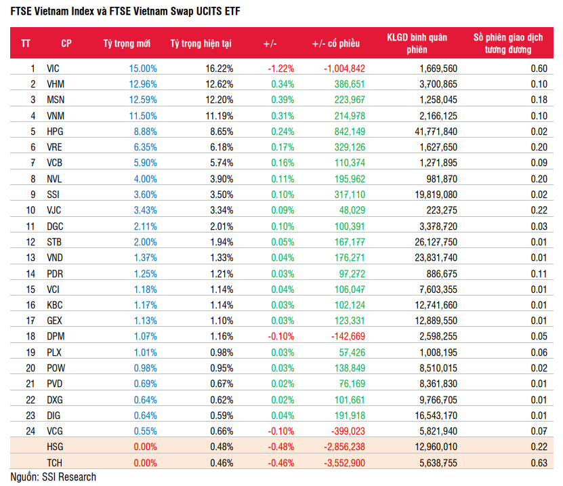Click the 'Nguồn: SSI Research' source text
Image resolution: width=563 pixels, height=486 pixels.
[x=53, y=477]
